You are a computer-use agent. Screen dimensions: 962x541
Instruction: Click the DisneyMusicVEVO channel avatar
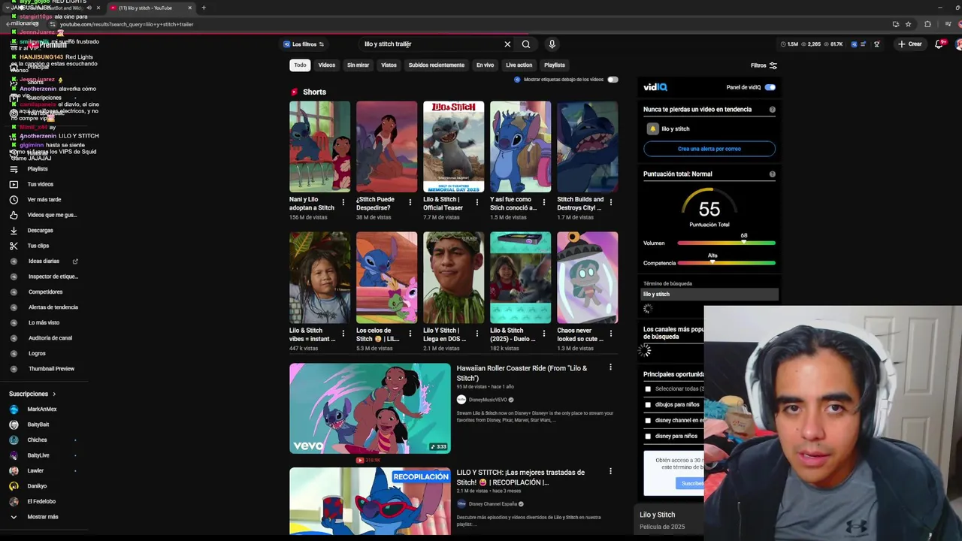[x=461, y=400]
